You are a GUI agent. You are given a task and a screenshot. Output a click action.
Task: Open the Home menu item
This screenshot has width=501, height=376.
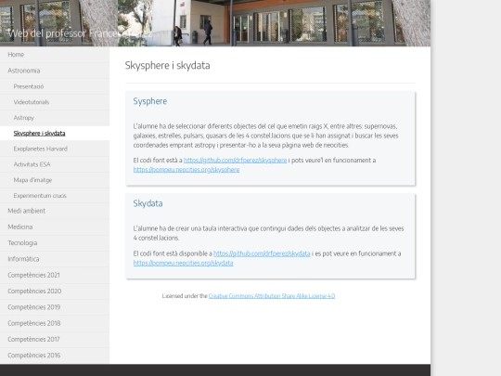point(55,55)
